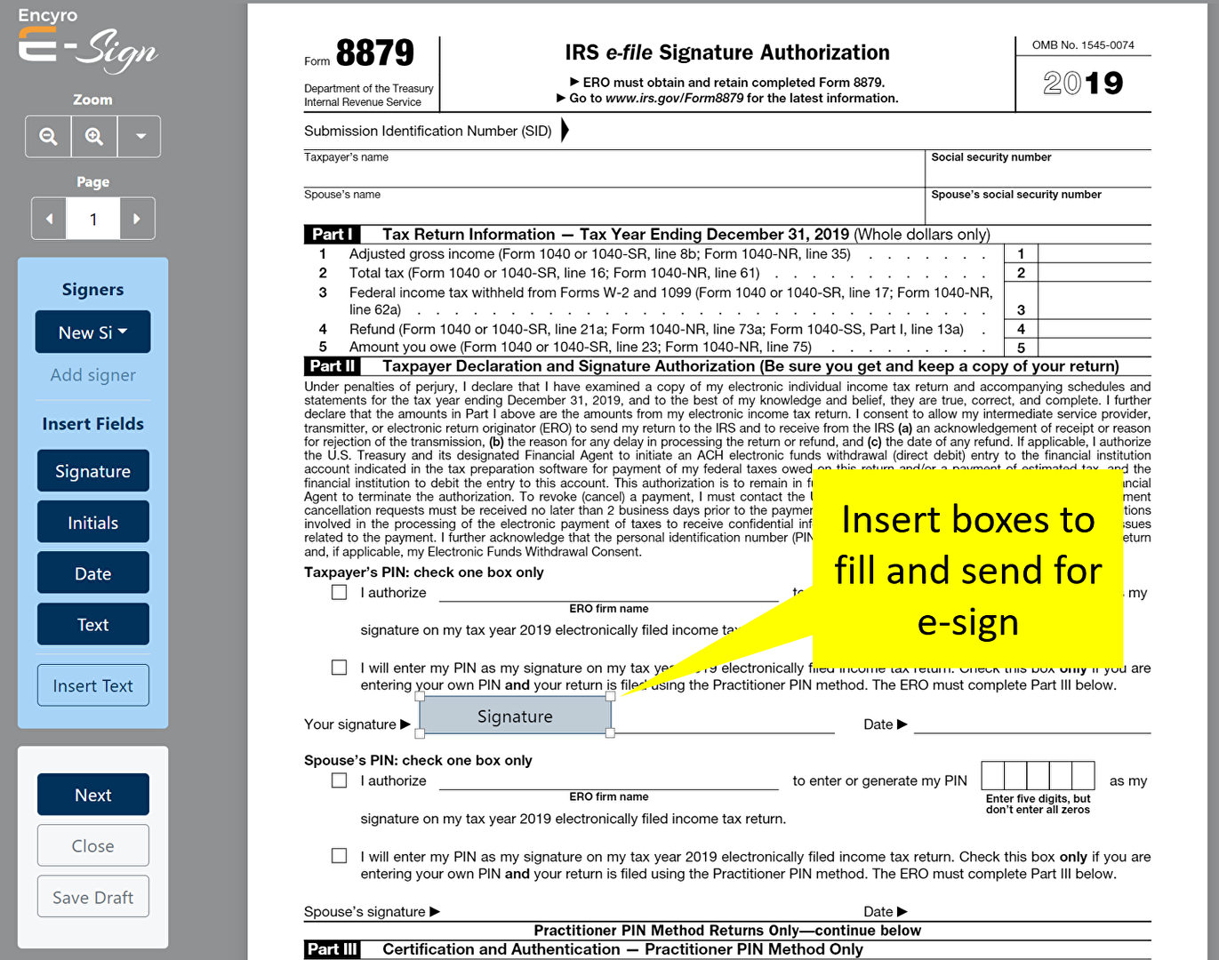Click the zoom in magnifier icon
Viewport: 1219px width, 960px height.
94,137
